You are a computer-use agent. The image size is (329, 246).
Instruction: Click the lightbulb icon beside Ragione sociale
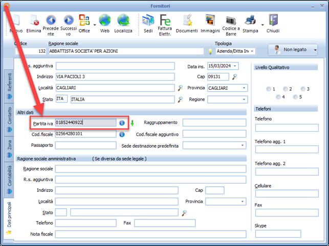tap(210, 52)
